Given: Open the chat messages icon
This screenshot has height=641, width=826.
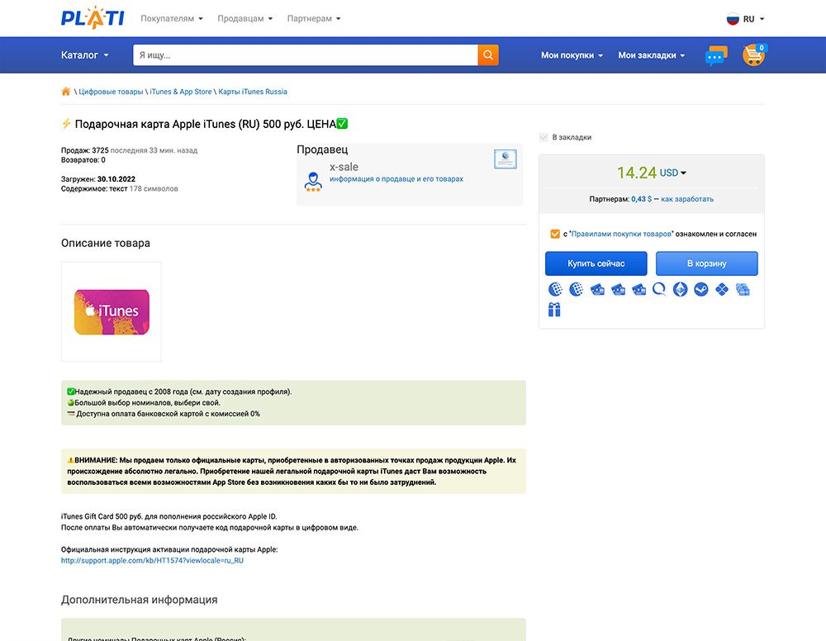Looking at the screenshot, I should (716, 55).
